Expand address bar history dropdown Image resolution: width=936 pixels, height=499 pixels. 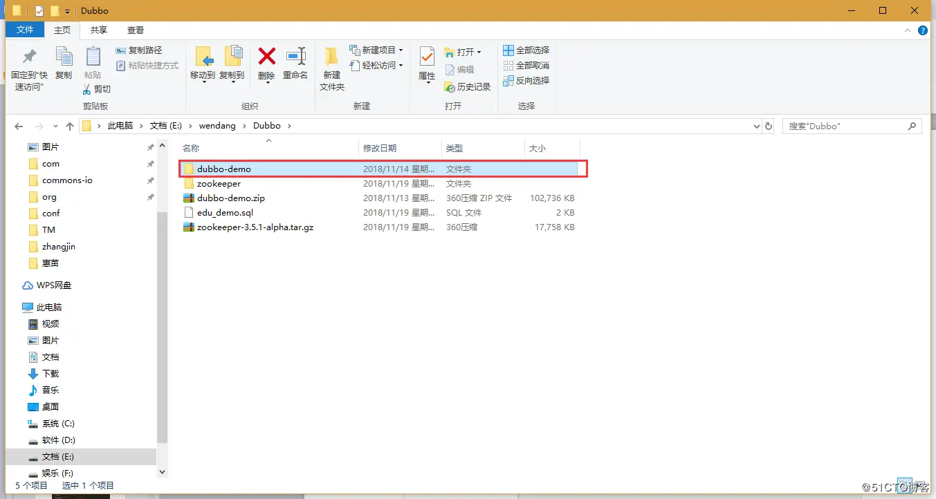coord(756,126)
